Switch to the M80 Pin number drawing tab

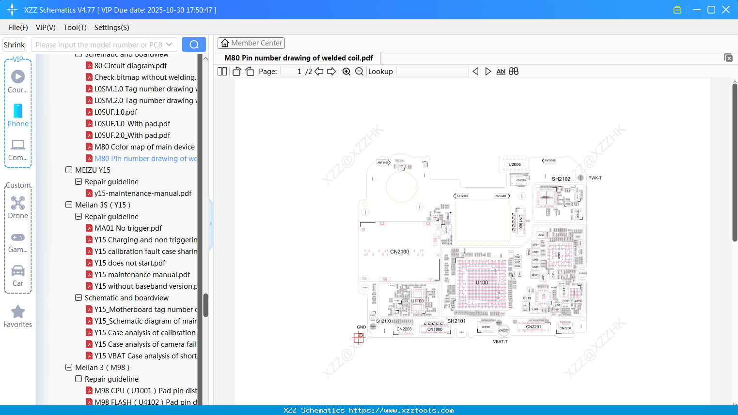(298, 58)
